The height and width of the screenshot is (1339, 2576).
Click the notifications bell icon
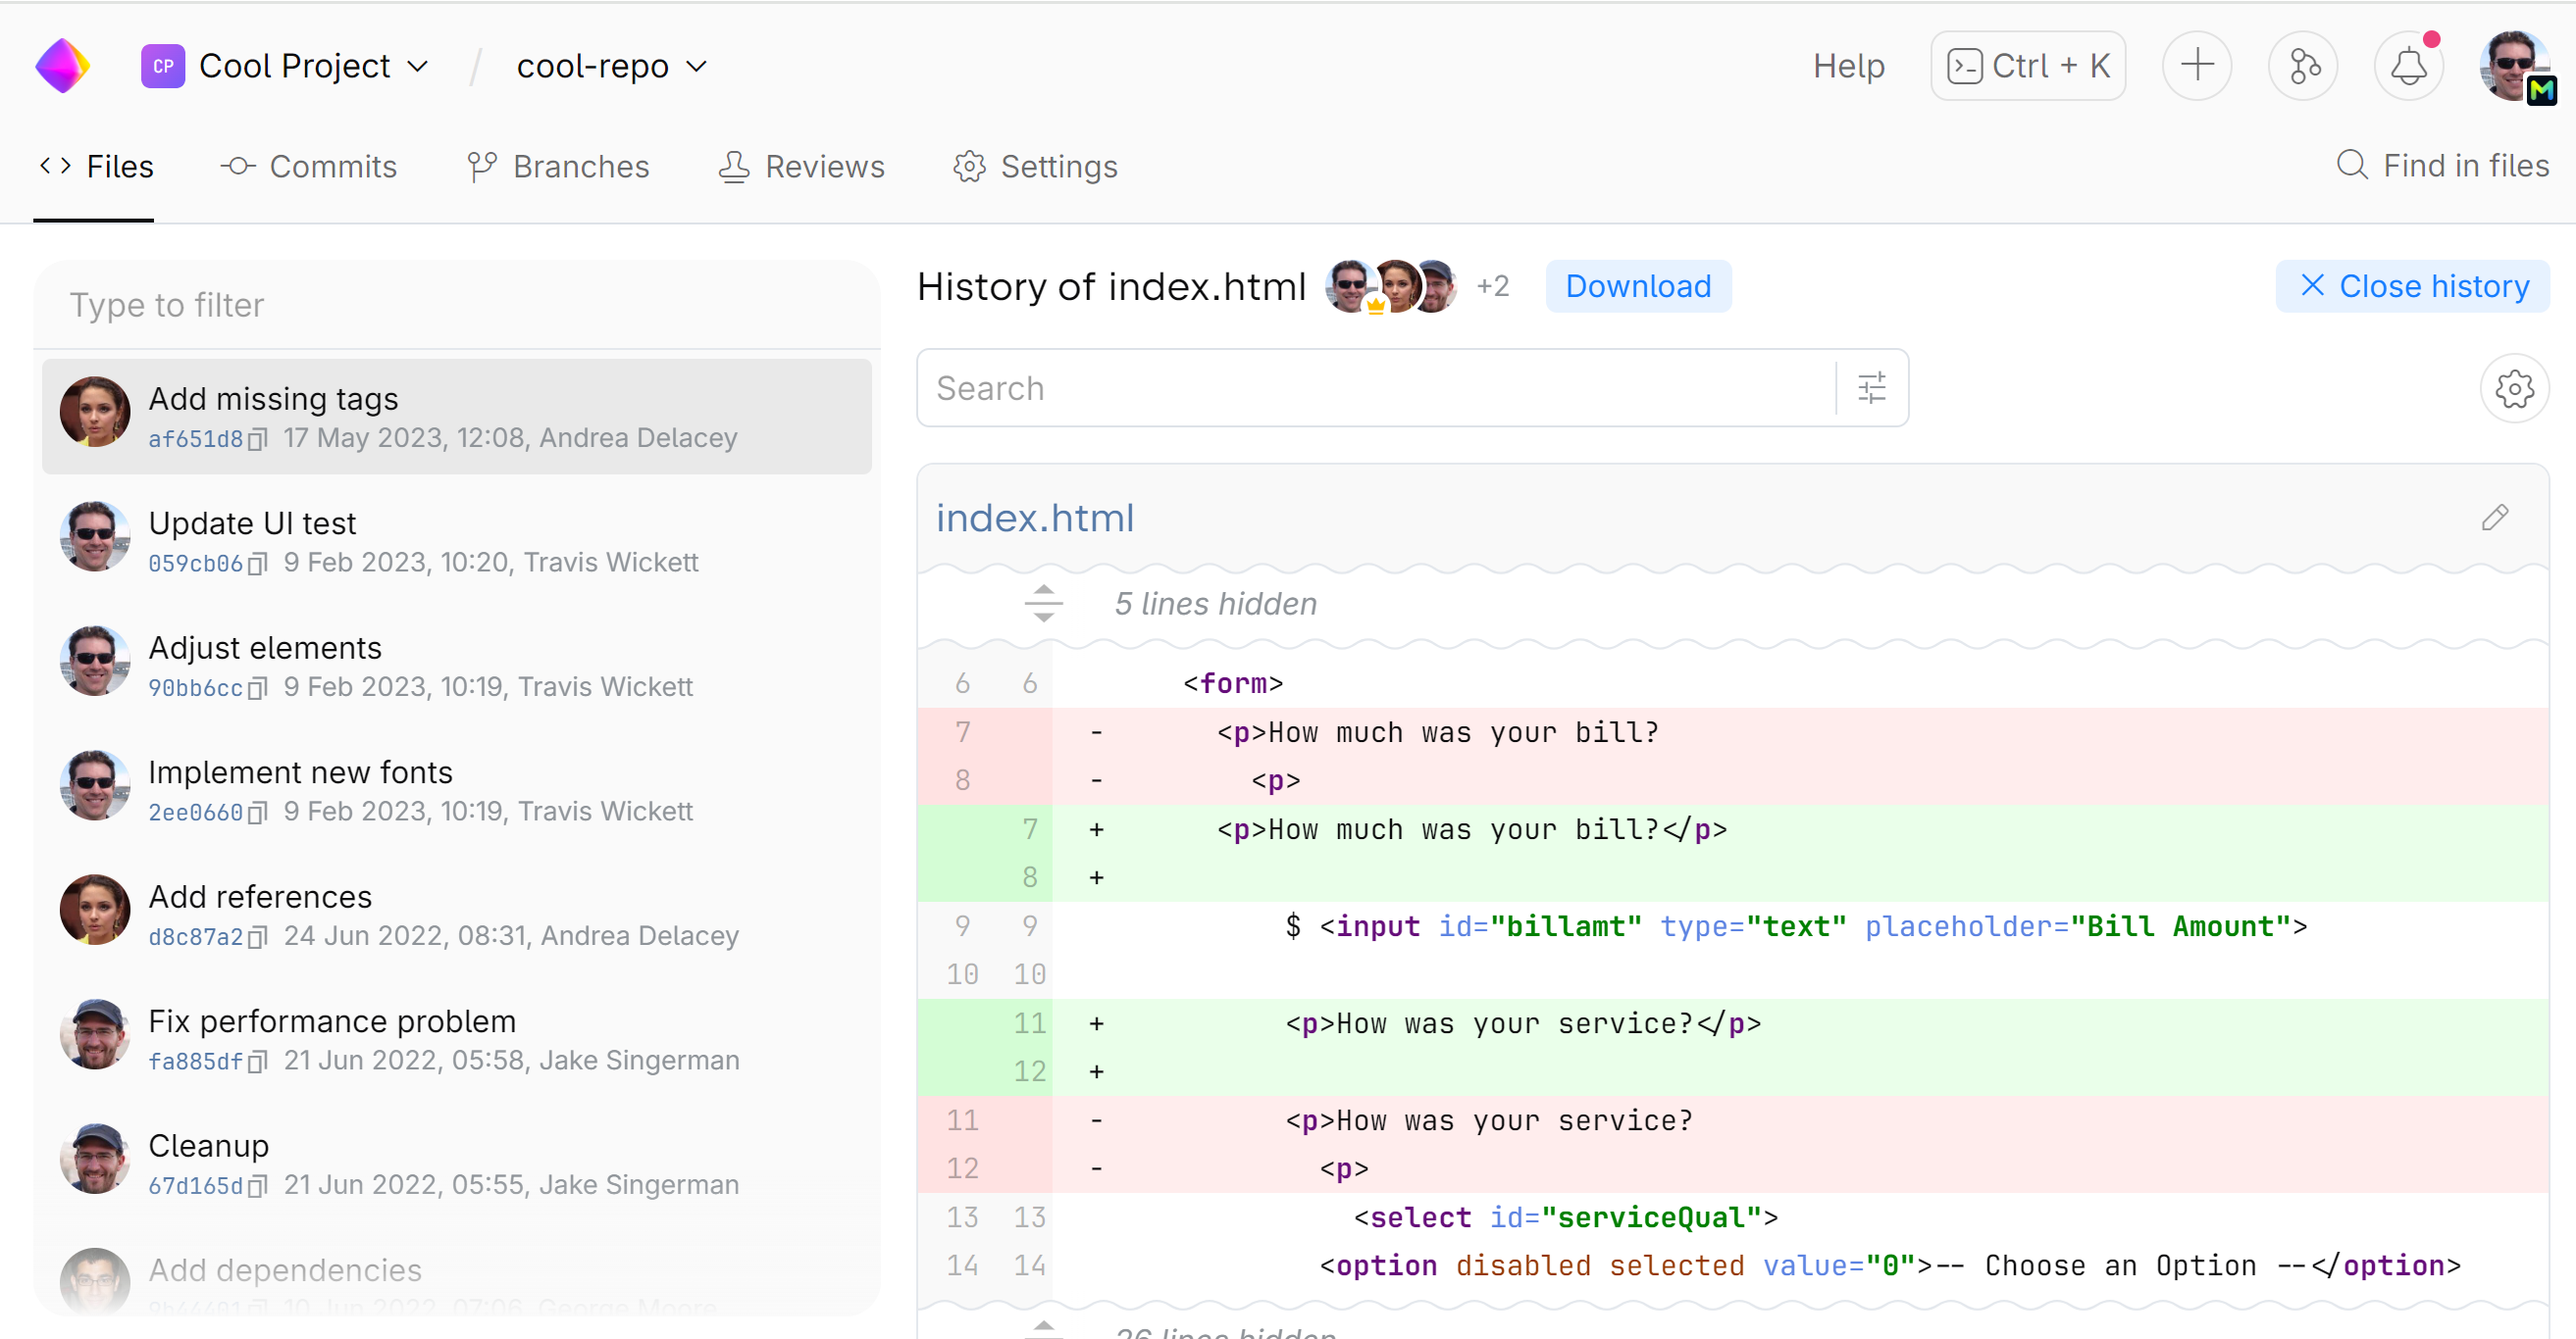click(x=2408, y=66)
